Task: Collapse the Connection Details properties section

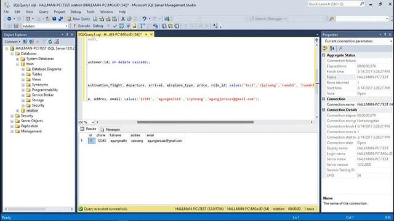Action: tap(324, 110)
